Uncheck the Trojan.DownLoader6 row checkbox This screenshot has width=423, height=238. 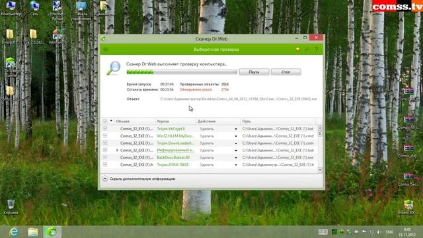[105, 143]
